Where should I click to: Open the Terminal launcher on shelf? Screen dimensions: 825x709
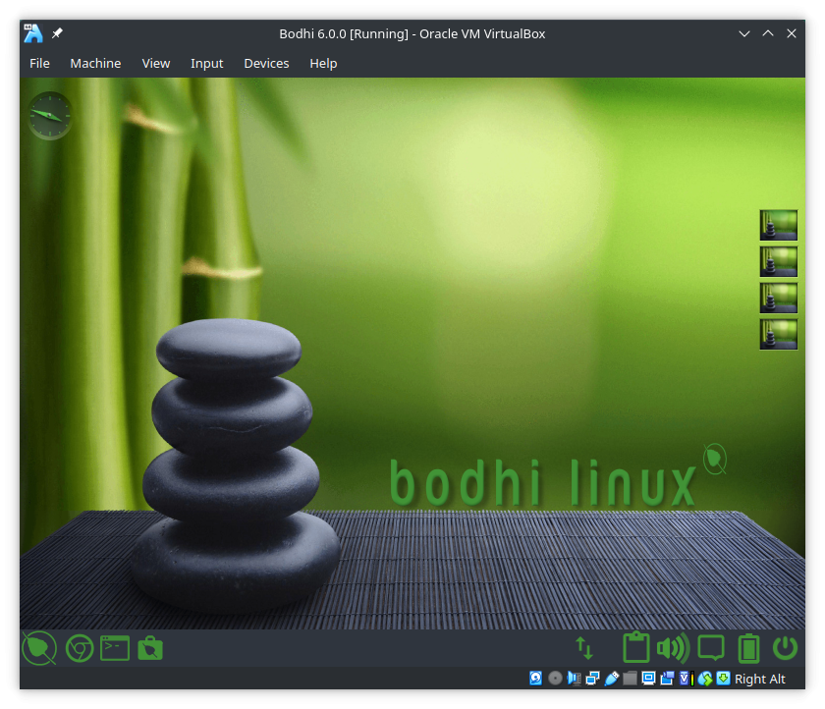[x=115, y=648]
